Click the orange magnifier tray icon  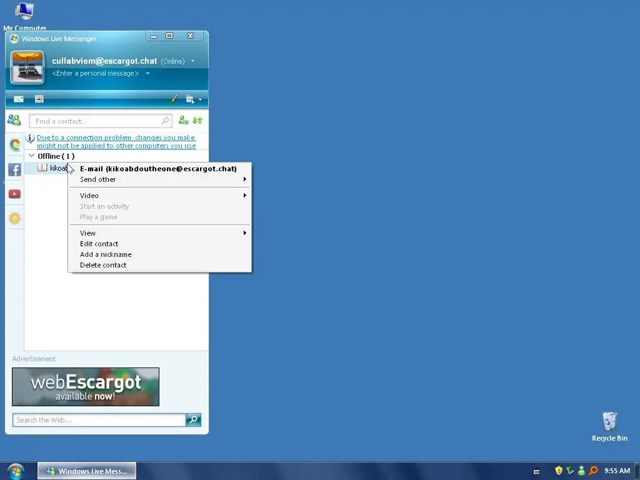click(x=594, y=471)
